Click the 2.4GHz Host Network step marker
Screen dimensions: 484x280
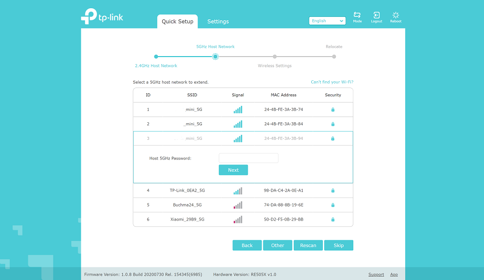[x=156, y=57]
